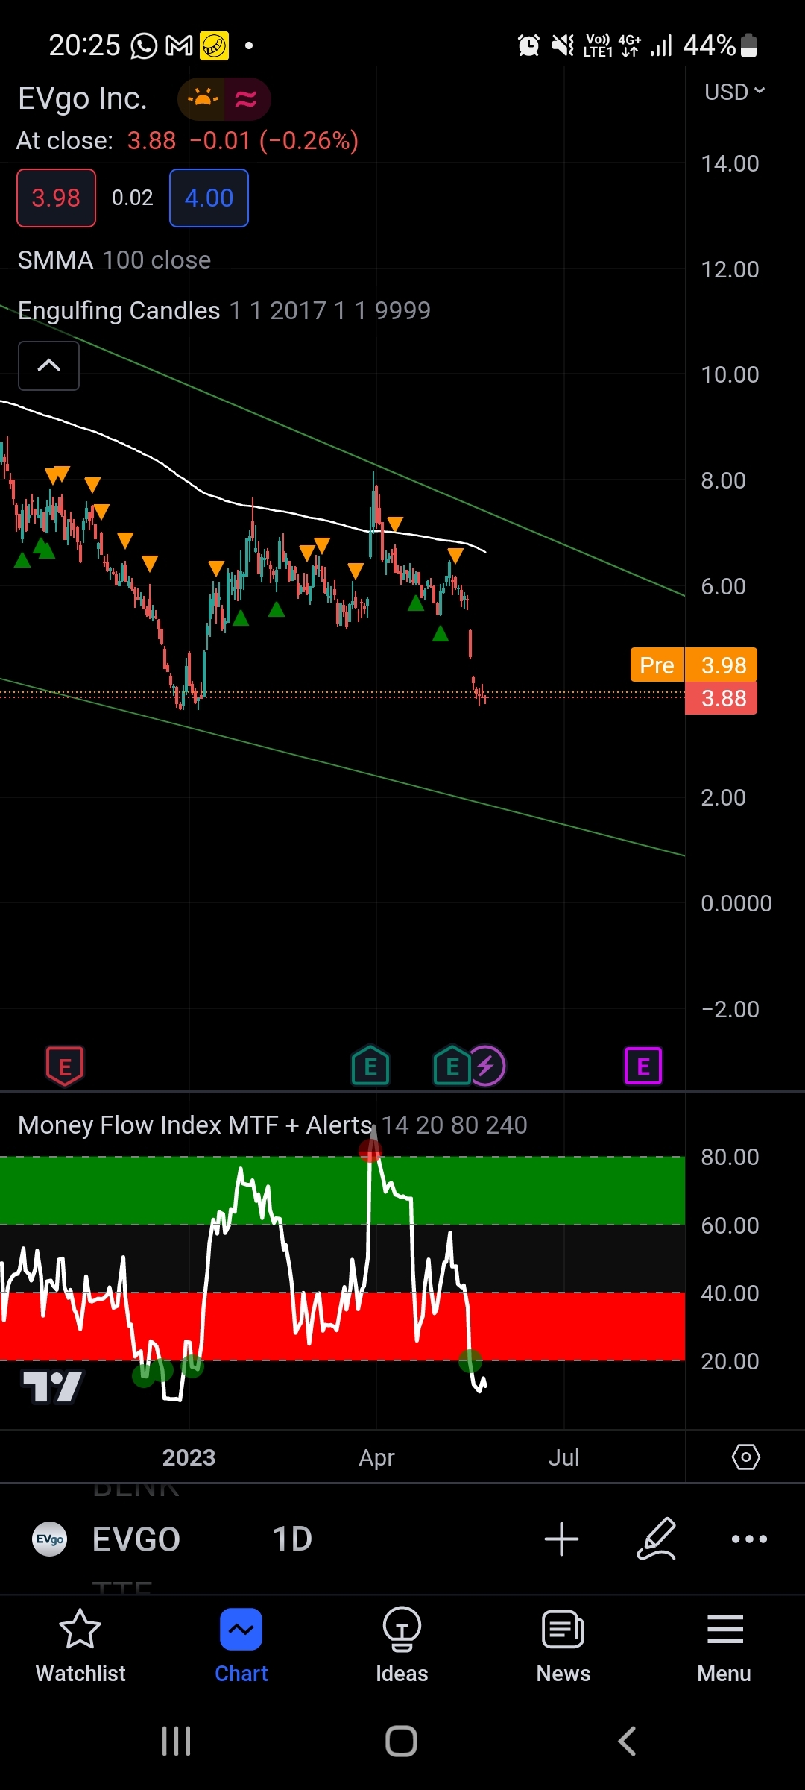Tap the red 3.98 sell price button
The image size is (805, 1790).
pos(56,198)
